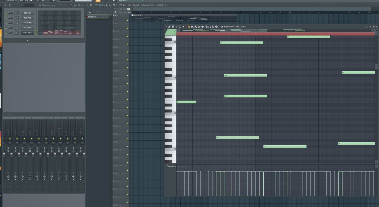This screenshot has height=207, width=379.
Task: Toggle the FLEX Bass channel select LED
Action: pyautogui.click(x=36, y=33)
